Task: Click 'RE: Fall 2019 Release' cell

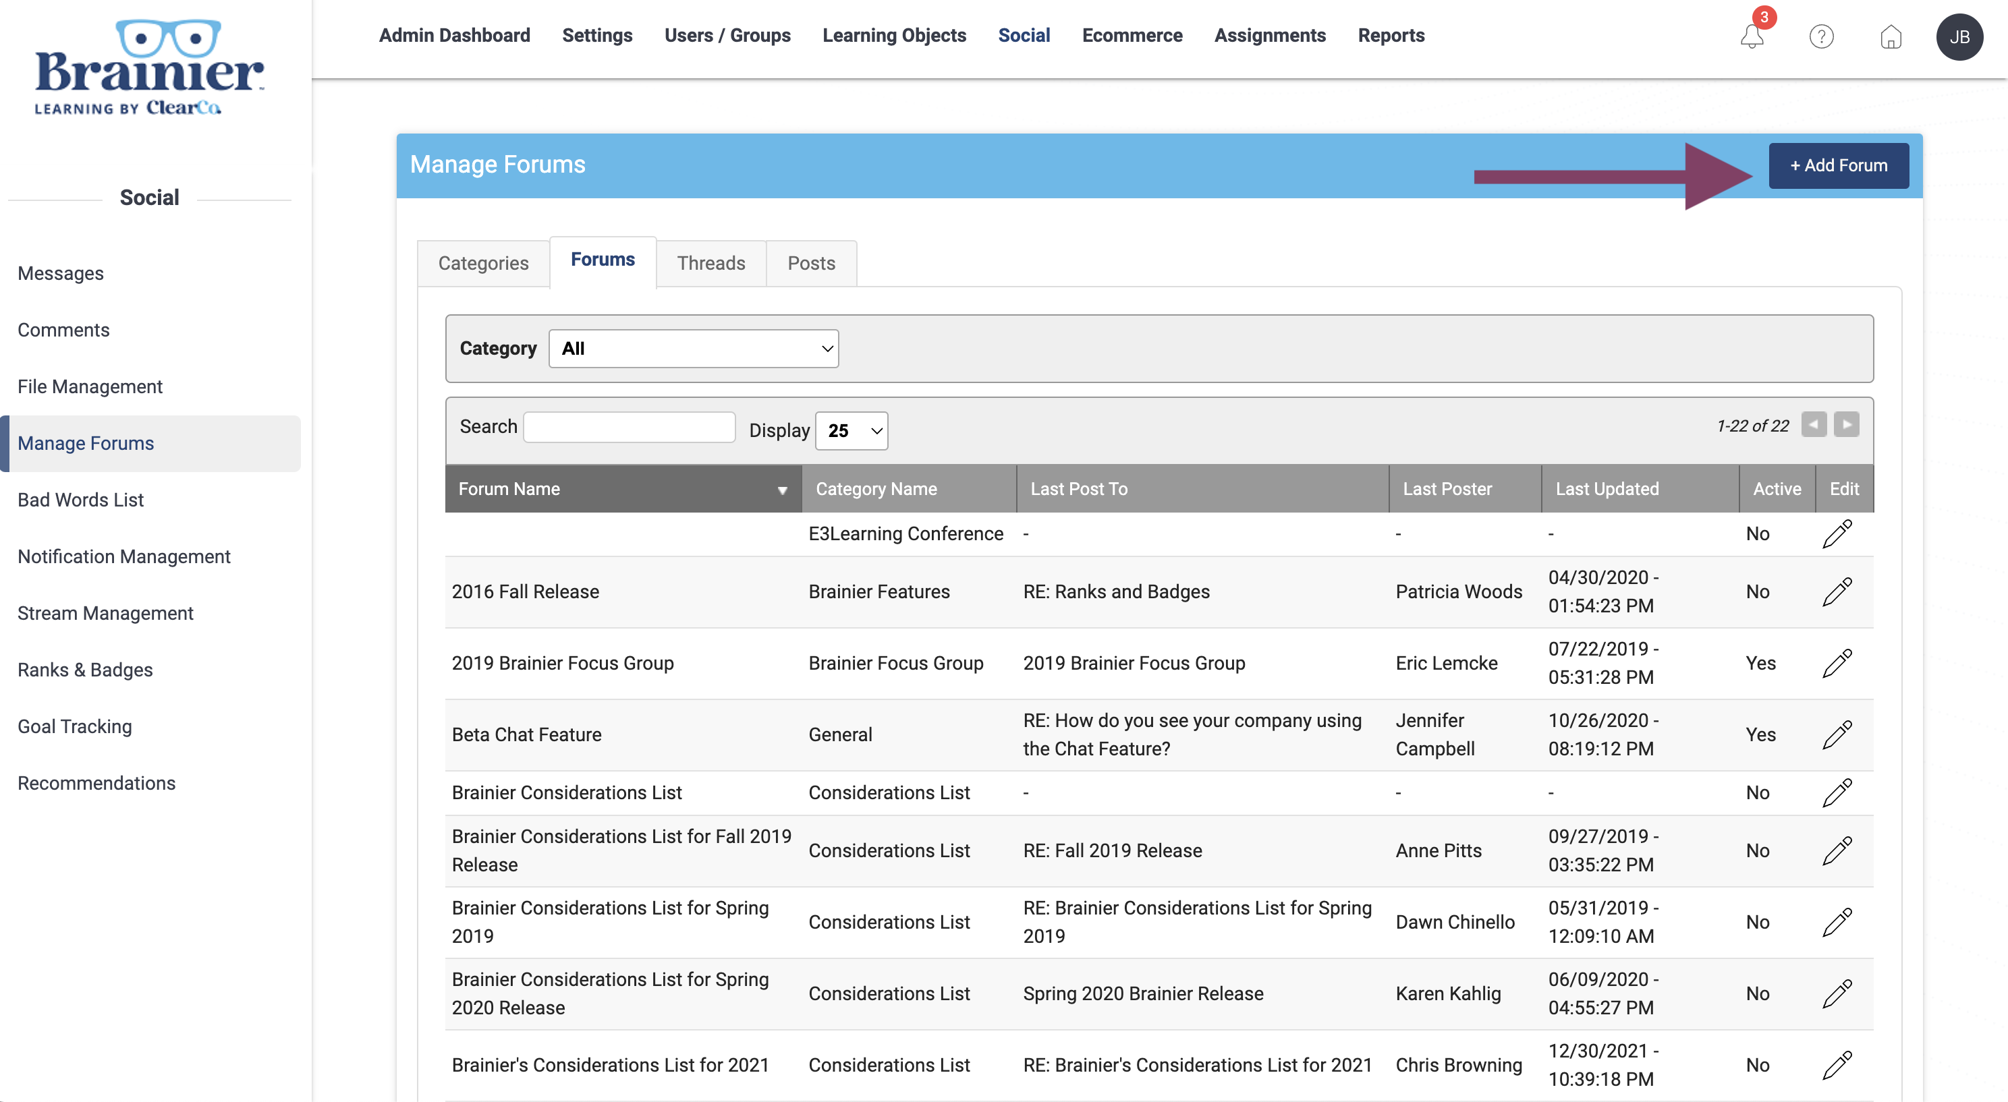Action: click(1113, 851)
